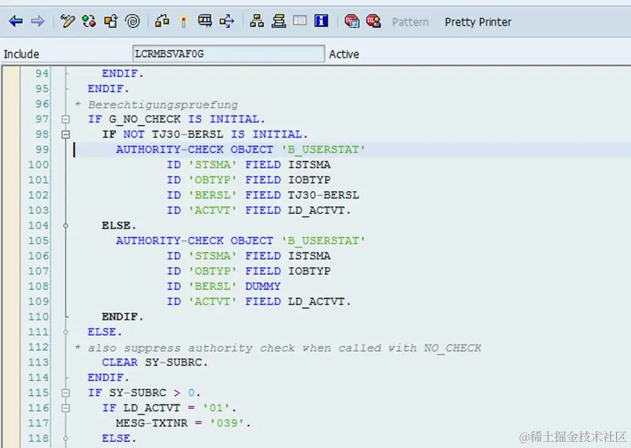The height and width of the screenshot is (448, 631).
Task: Open the navigation stack icon
Action: [278, 21]
